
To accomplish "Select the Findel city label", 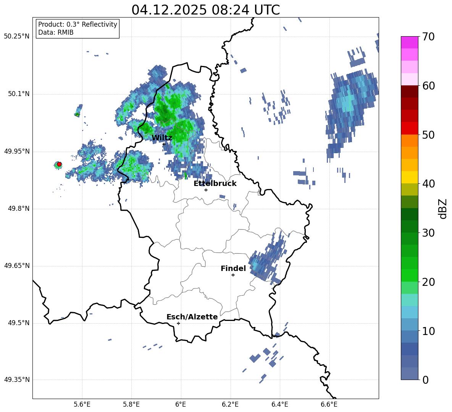I will (x=233, y=268).
